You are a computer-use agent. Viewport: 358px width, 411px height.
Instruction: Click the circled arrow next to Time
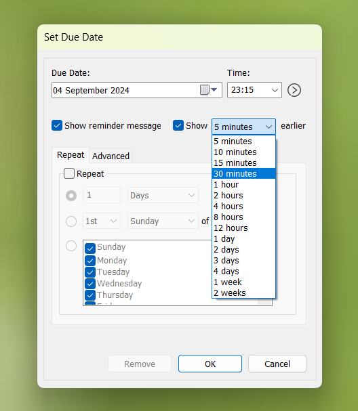[294, 90]
